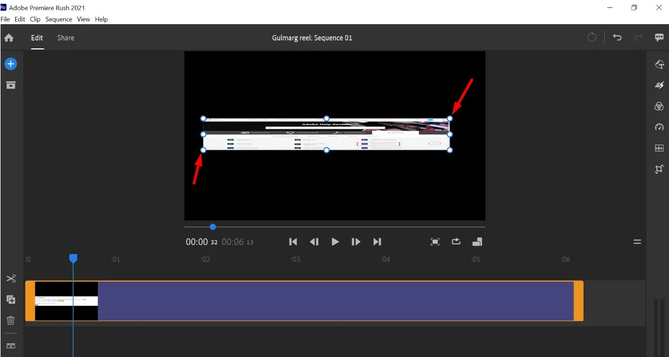669x357 pixels.
Task: Jump to the previous edit point
Action: point(293,242)
